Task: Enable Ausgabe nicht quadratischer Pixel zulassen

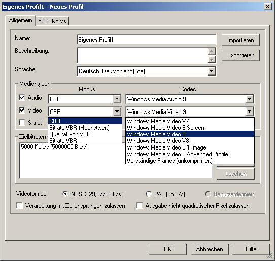Action: pyautogui.click(x=140, y=205)
